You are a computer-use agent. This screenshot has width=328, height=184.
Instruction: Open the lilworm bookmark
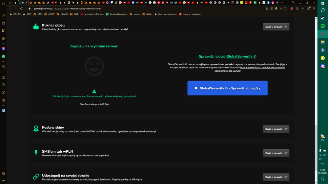[x=190, y=14]
